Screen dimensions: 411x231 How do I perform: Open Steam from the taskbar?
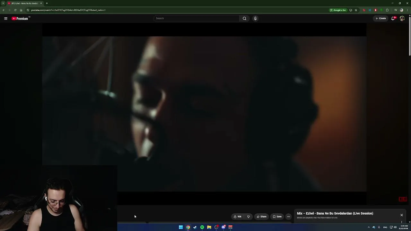[195, 227]
